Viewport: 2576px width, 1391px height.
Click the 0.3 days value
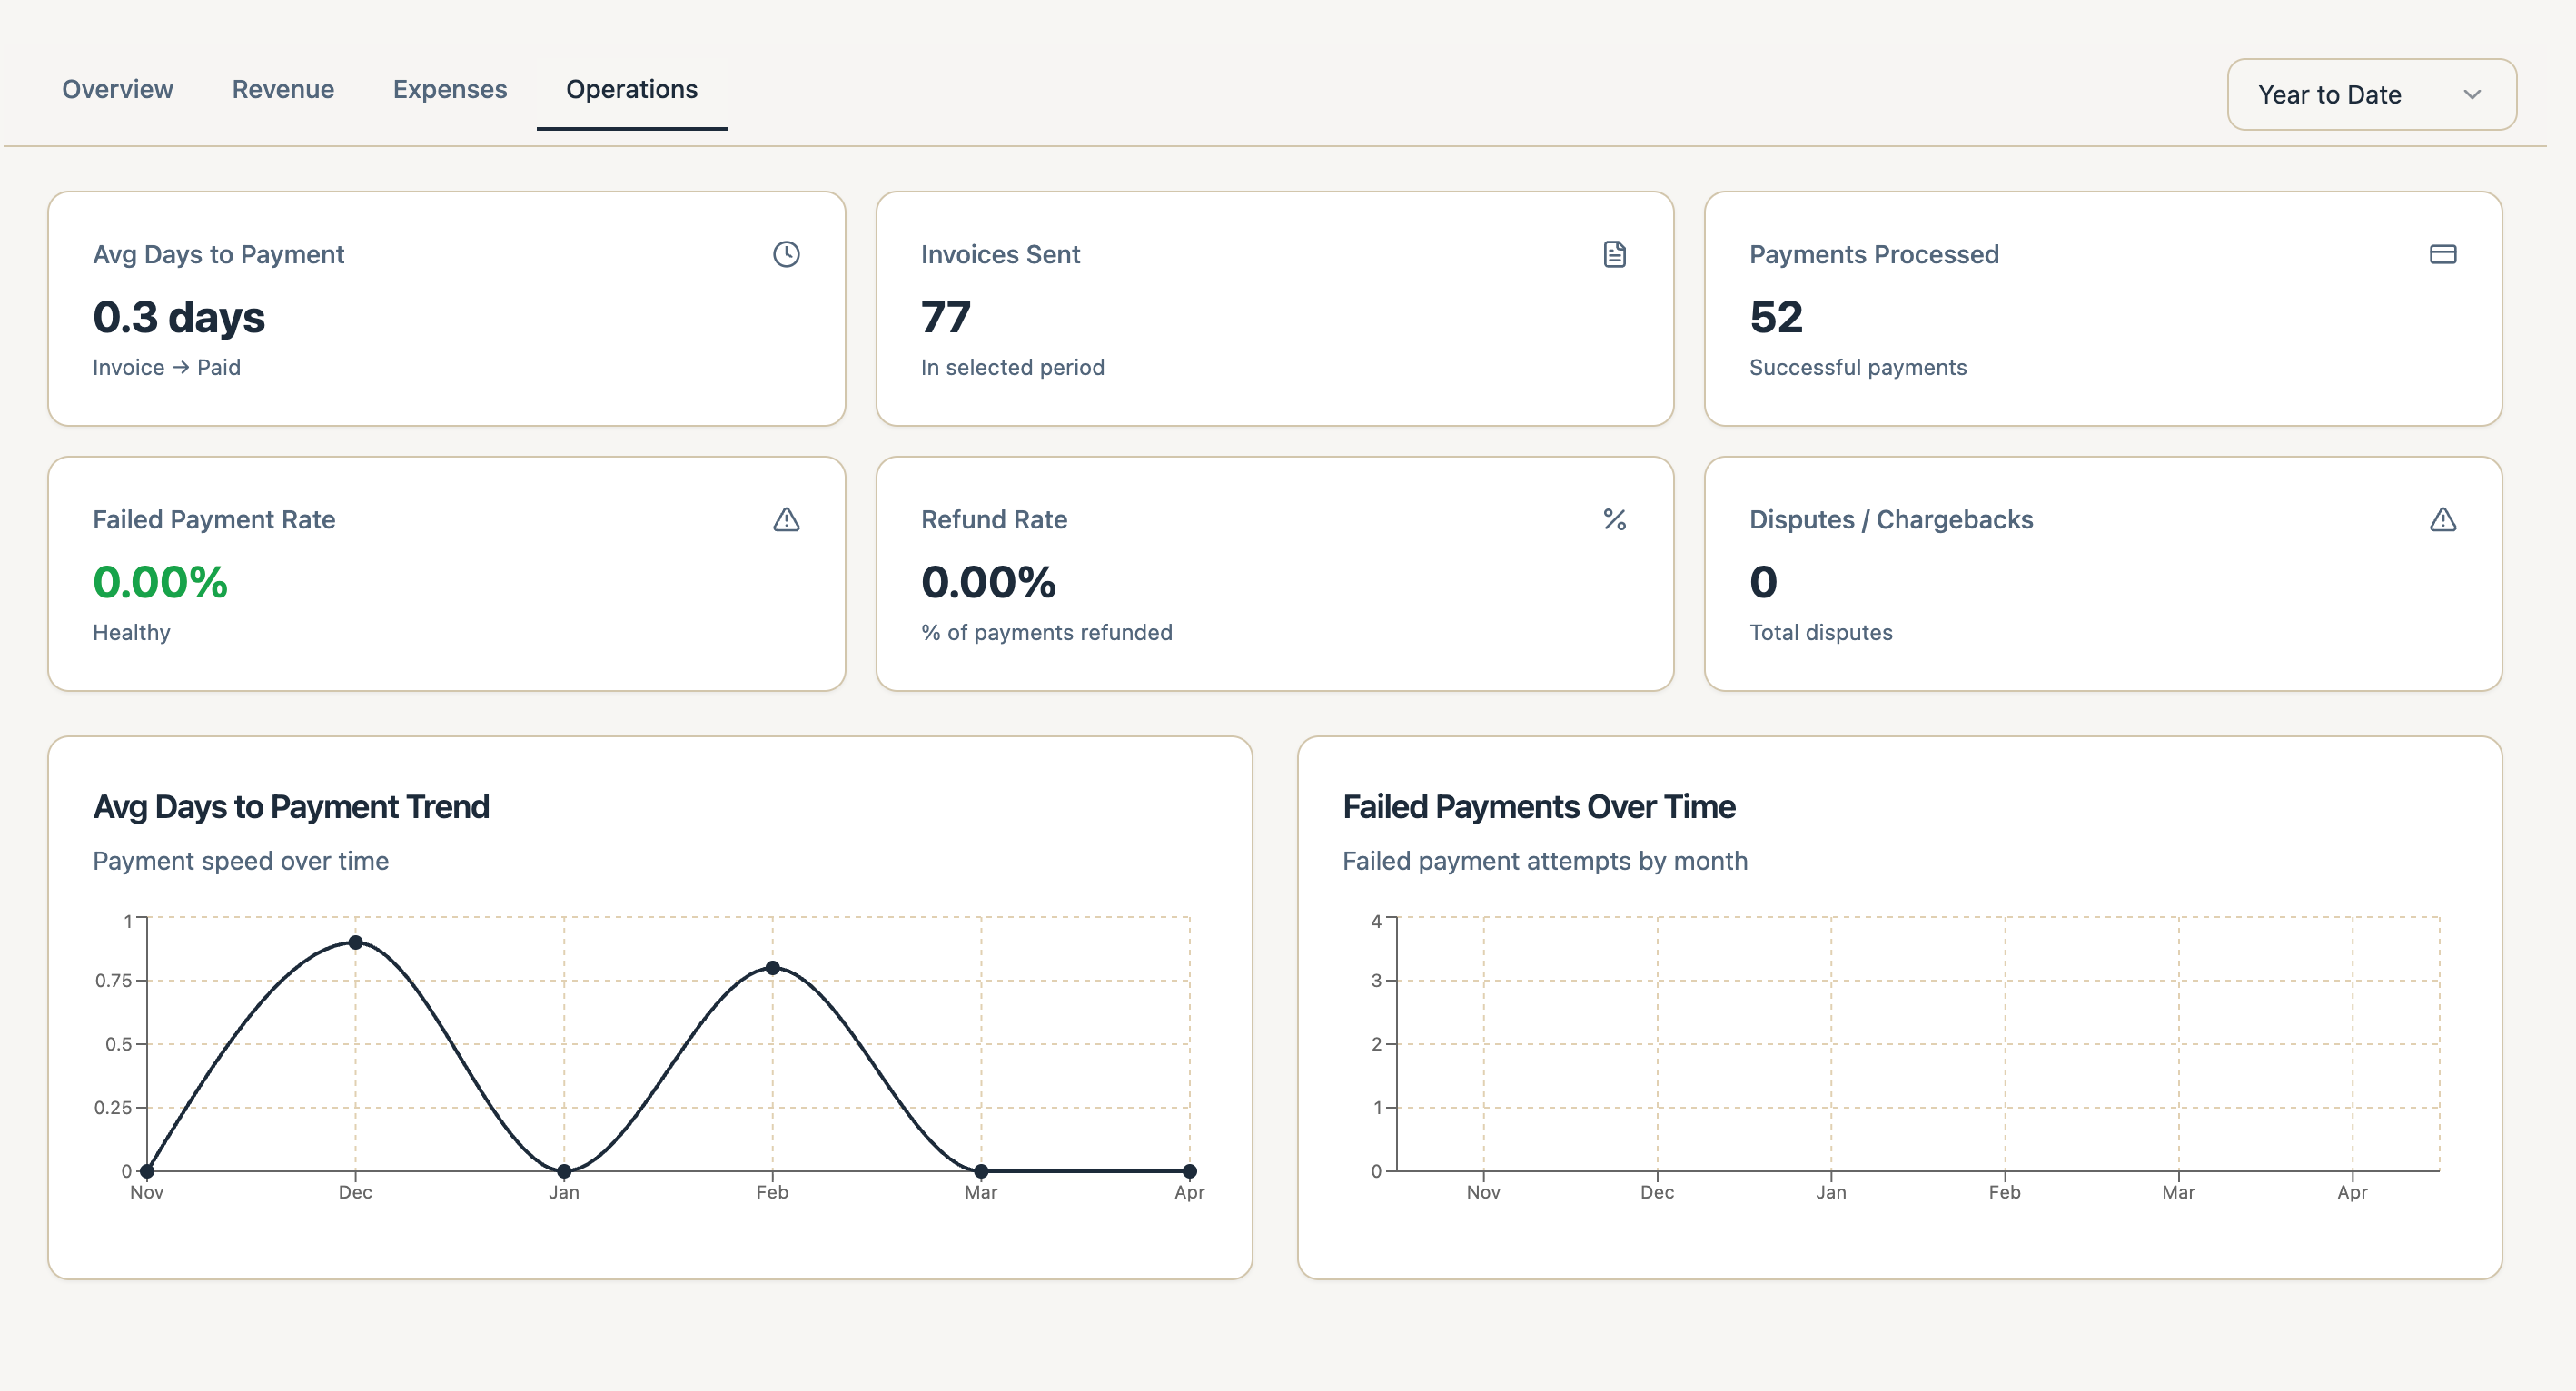click(x=179, y=318)
